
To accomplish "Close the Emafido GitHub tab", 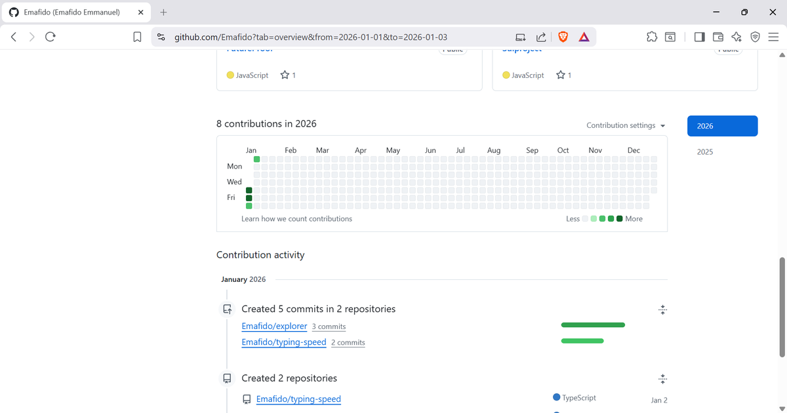I will pyautogui.click(x=140, y=12).
